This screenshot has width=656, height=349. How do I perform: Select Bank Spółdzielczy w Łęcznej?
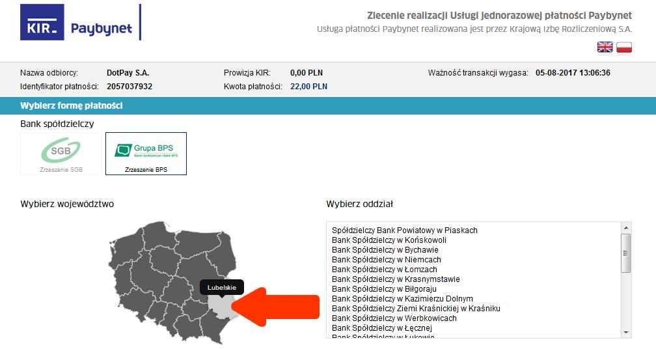pyautogui.click(x=382, y=328)
